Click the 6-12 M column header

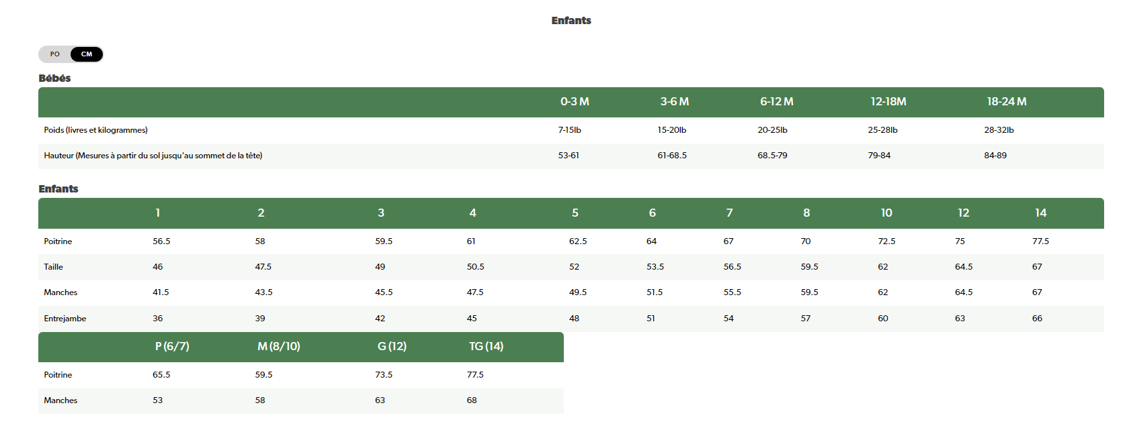pyautogui.click(x=776, y=102)
